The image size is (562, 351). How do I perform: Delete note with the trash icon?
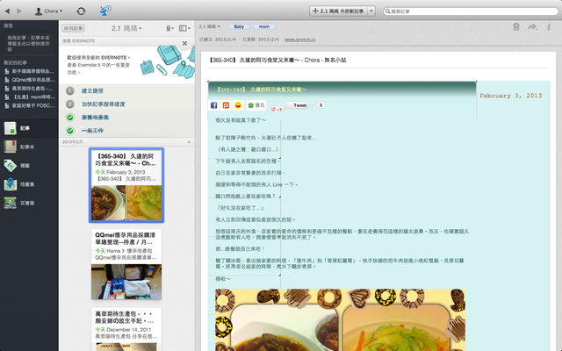(x=516, y=27)
